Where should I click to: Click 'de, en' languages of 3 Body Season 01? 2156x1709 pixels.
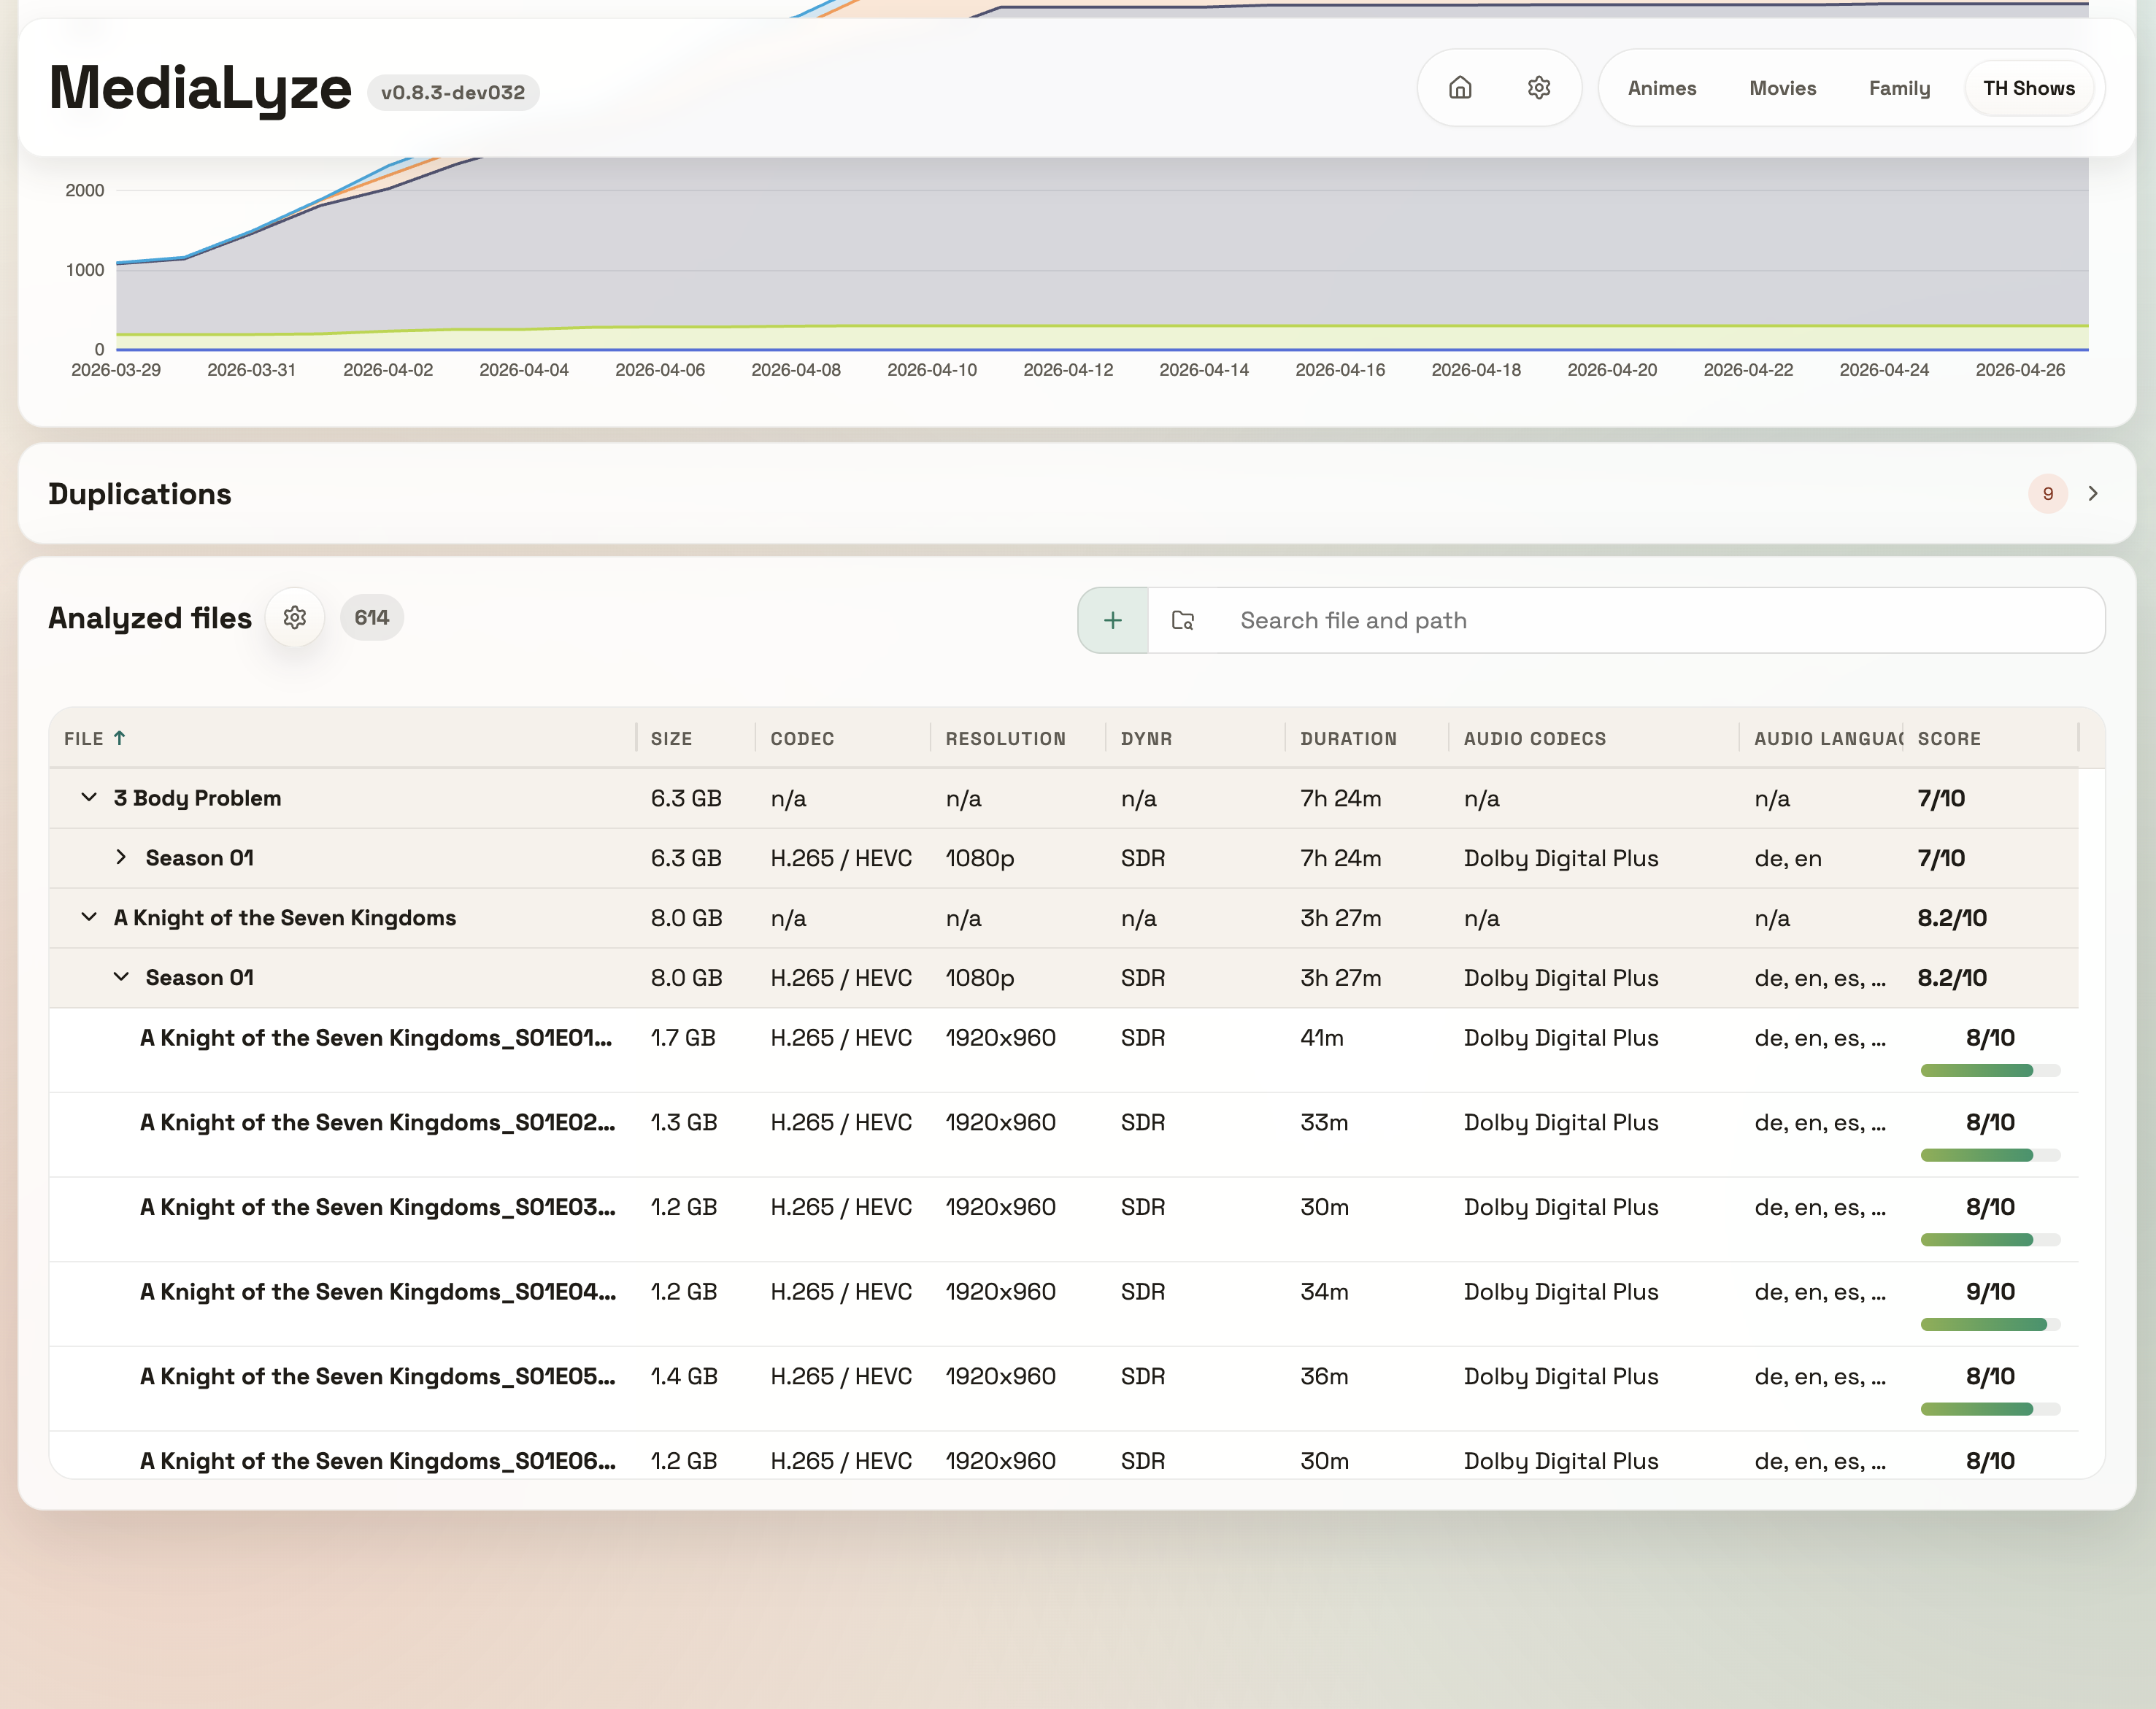1788,858
